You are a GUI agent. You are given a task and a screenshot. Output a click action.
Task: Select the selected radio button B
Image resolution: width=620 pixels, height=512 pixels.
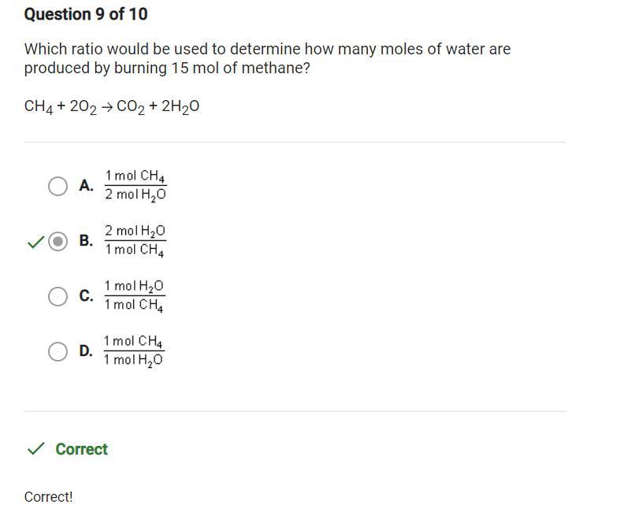pos(58,241)
